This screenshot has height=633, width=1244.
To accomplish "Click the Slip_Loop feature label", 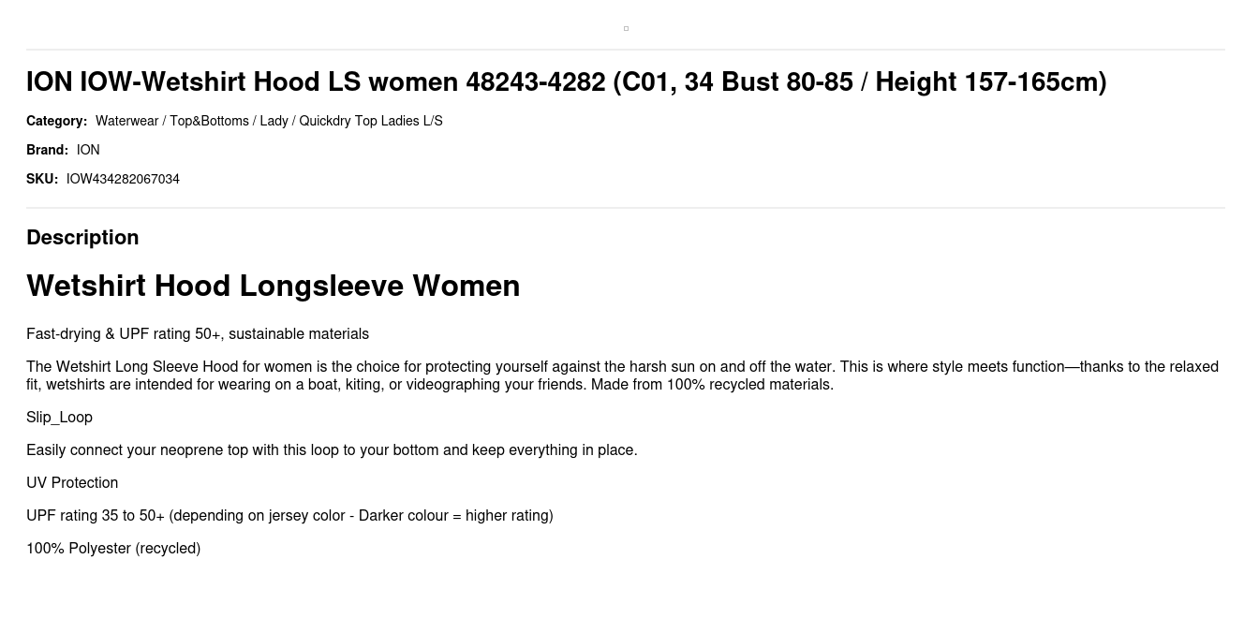I will tap(59, 418).
